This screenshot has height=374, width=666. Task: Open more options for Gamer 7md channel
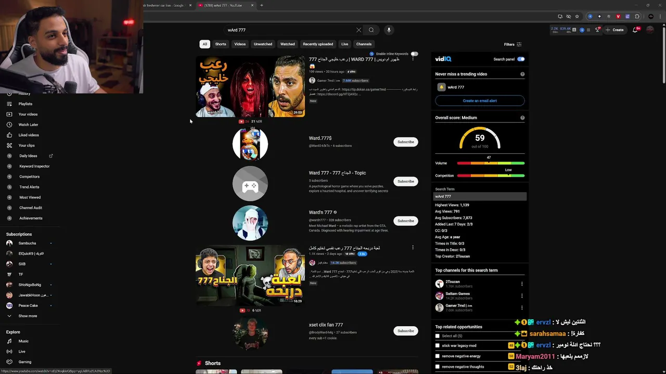522,308
